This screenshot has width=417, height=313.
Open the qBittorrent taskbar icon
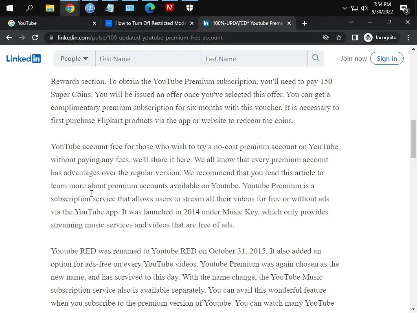[90, 8]
